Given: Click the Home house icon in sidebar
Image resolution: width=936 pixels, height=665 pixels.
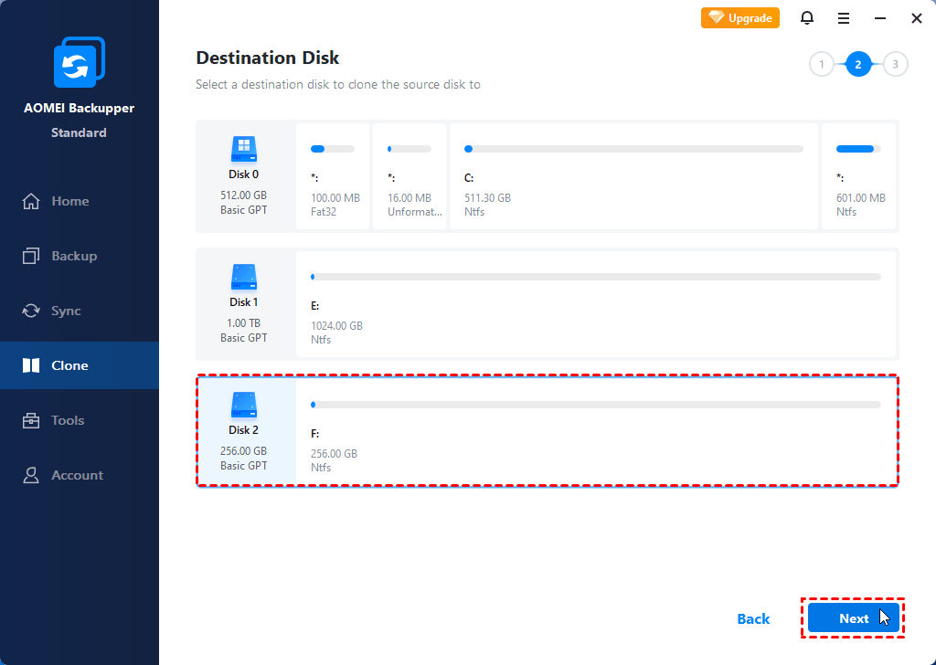Looking at the screenshot, I should click(31, 202).
